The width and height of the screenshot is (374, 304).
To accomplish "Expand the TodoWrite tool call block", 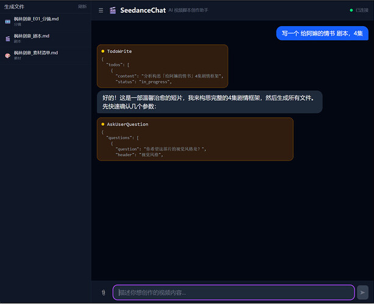I will (163, 66).
